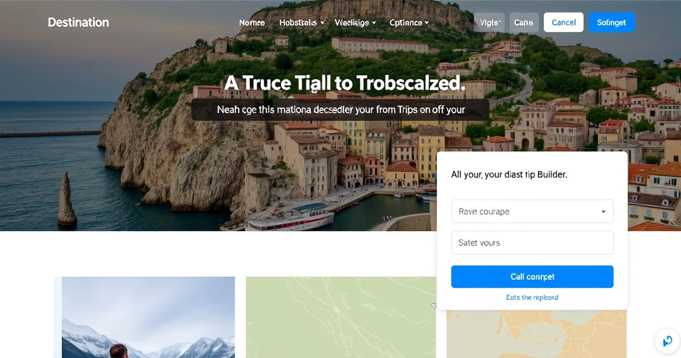Click the Vigls header button
Screen dimensions: 681x358
coord(489,22)
